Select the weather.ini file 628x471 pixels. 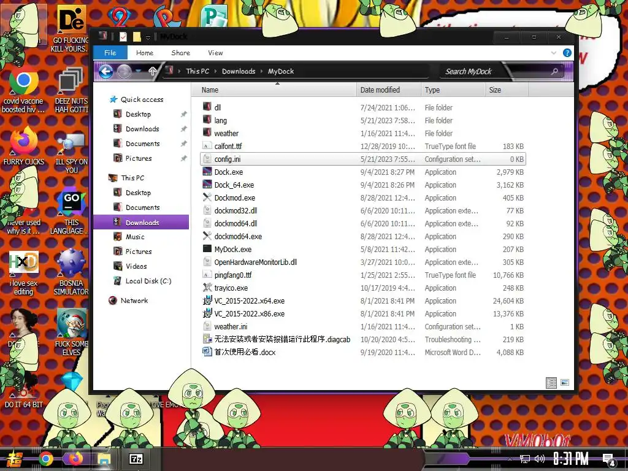(231, 326)
